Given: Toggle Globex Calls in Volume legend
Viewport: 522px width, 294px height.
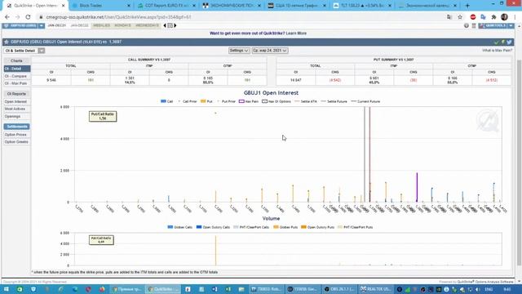Looking at the screenshot, I should pyautogui.click(x=179, y=227).
